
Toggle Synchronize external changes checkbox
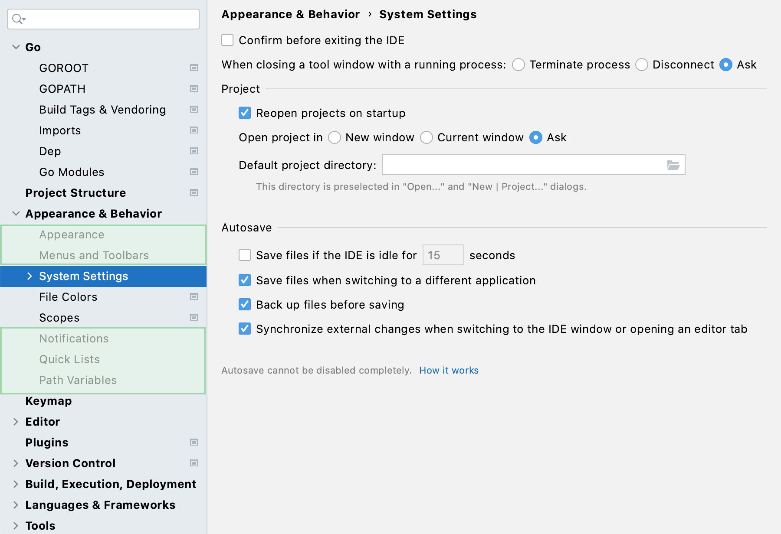click(245, 329)
